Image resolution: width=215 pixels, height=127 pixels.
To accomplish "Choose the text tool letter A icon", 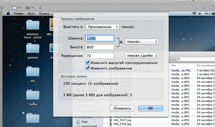I will point(40,8).
